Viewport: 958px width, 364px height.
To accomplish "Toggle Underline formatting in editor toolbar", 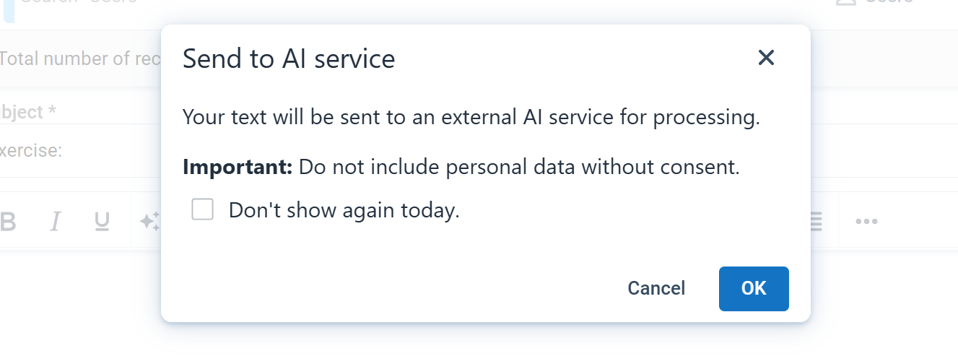I will (102, 222).
